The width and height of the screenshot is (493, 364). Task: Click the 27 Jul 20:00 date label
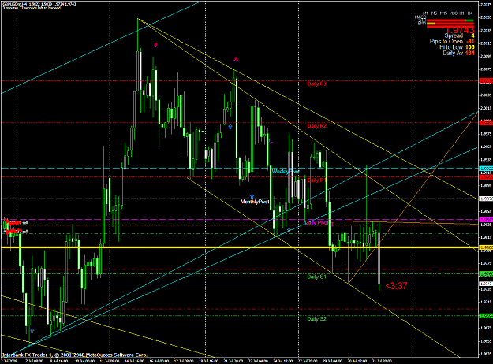tap(308, 361)
